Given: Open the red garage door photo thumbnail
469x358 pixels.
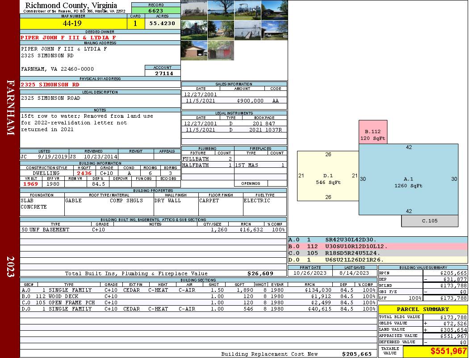Looking at the screenshot, I should pos(221,50).
